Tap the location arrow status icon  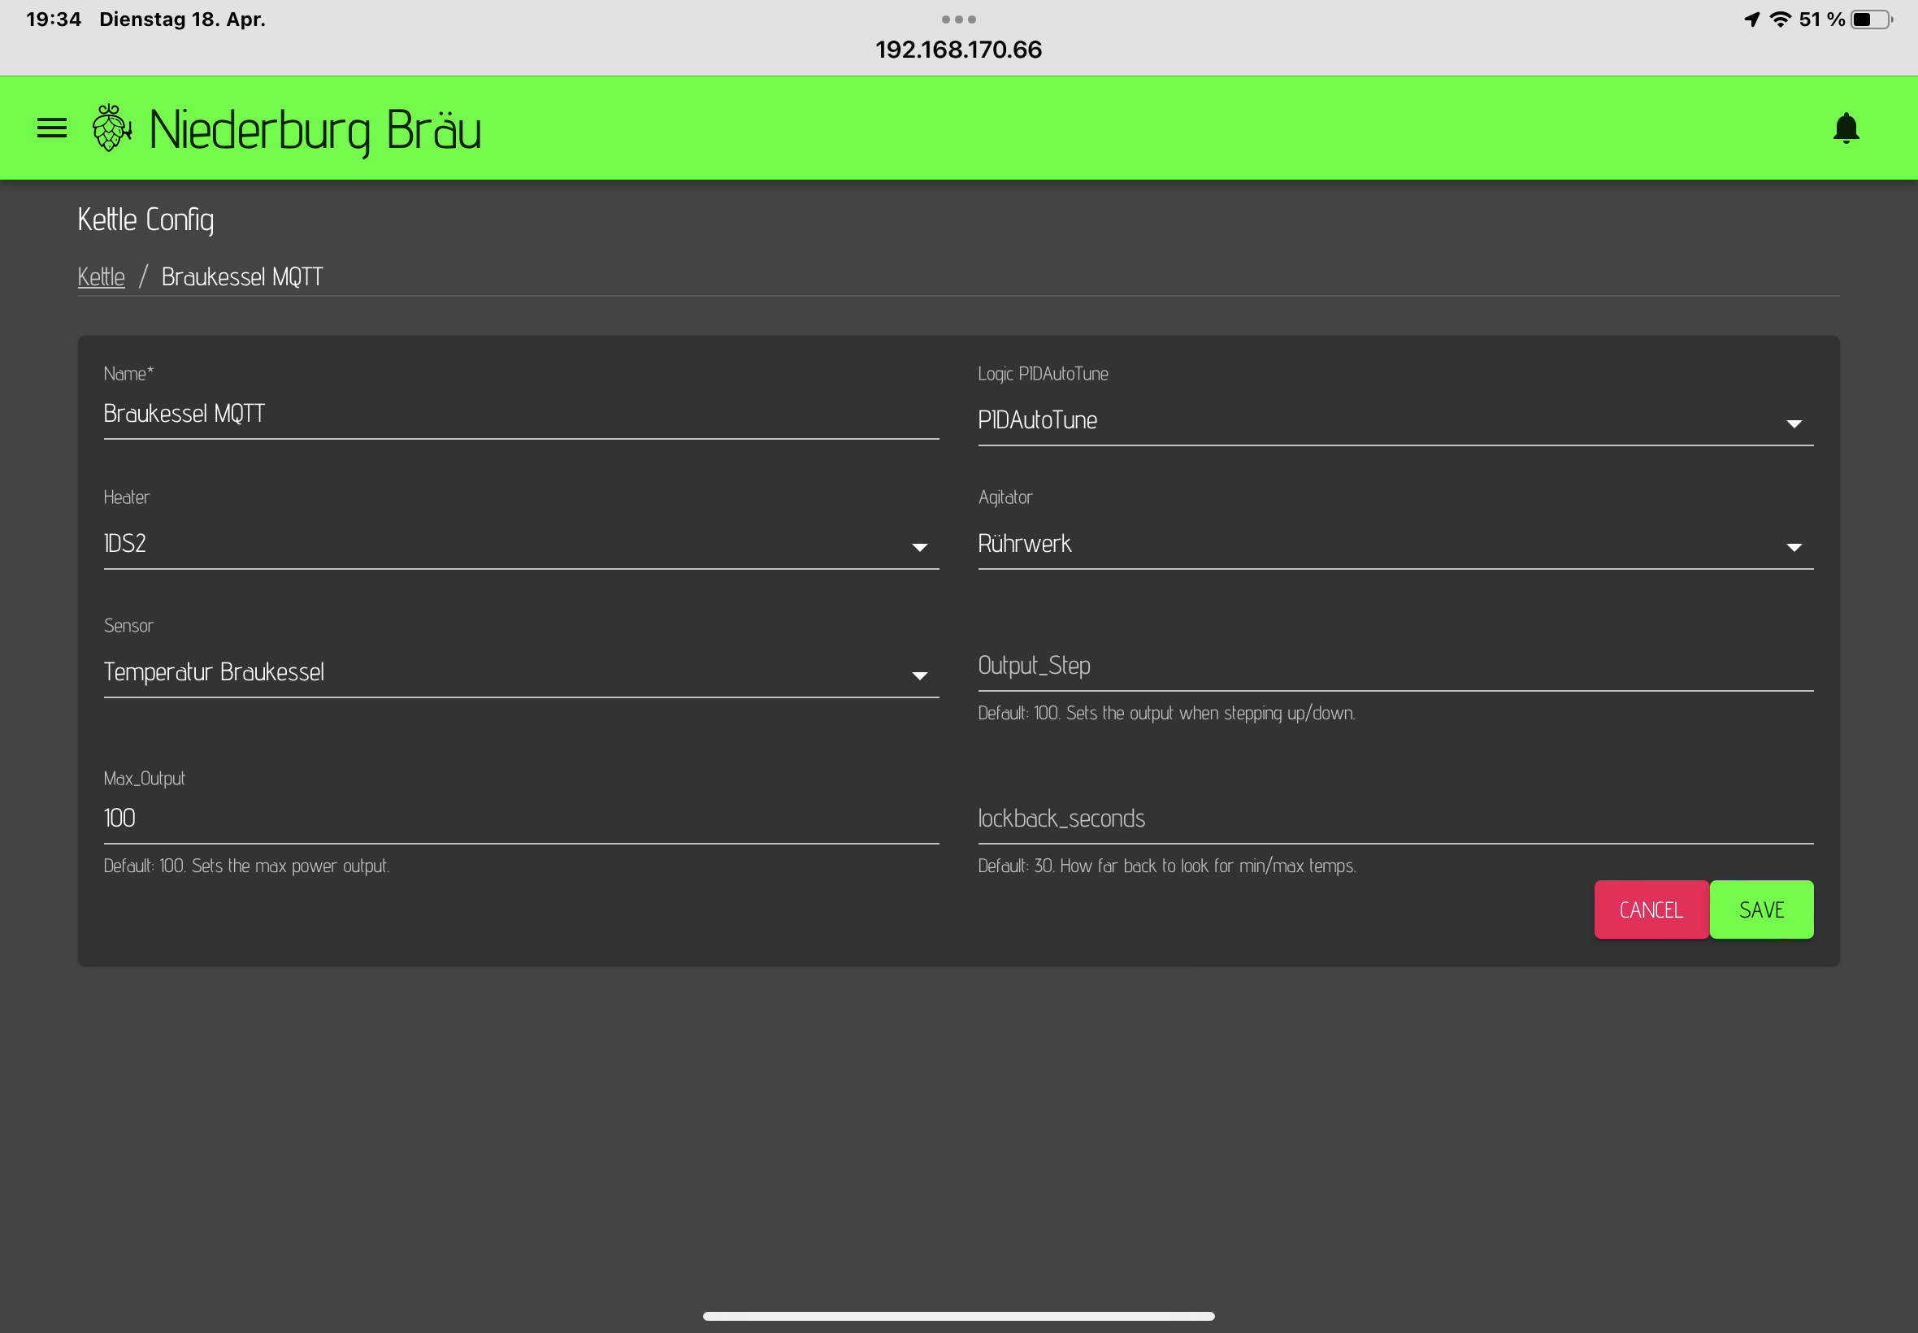coord(1752,20)
